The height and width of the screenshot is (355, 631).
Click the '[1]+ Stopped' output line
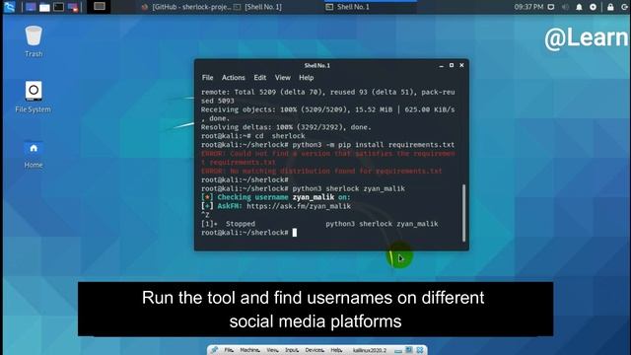[x=319, y=224]
